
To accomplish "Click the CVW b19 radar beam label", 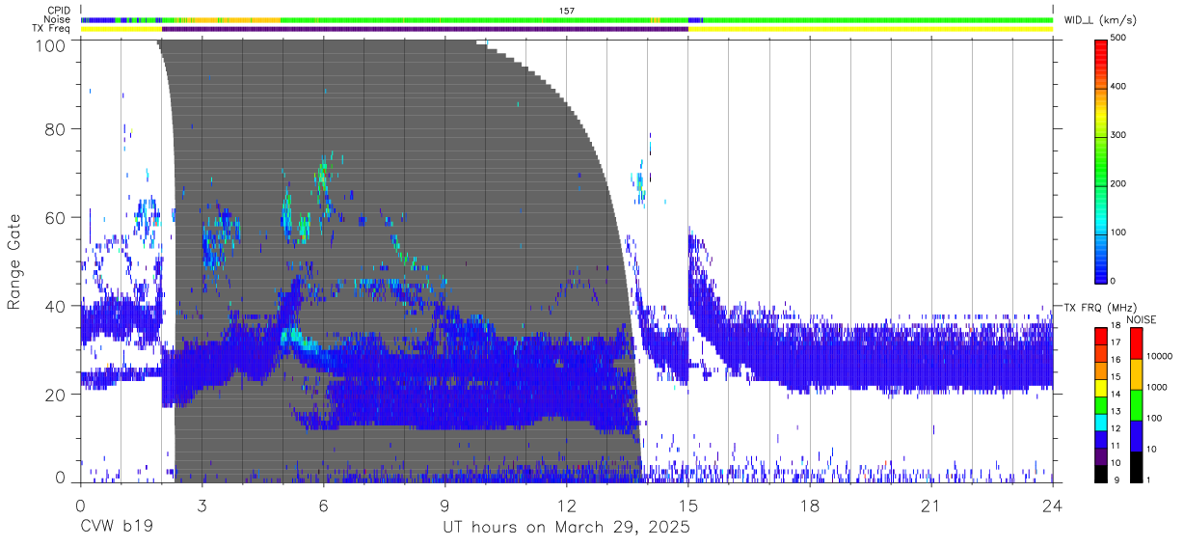I will (x=117, y=527).
